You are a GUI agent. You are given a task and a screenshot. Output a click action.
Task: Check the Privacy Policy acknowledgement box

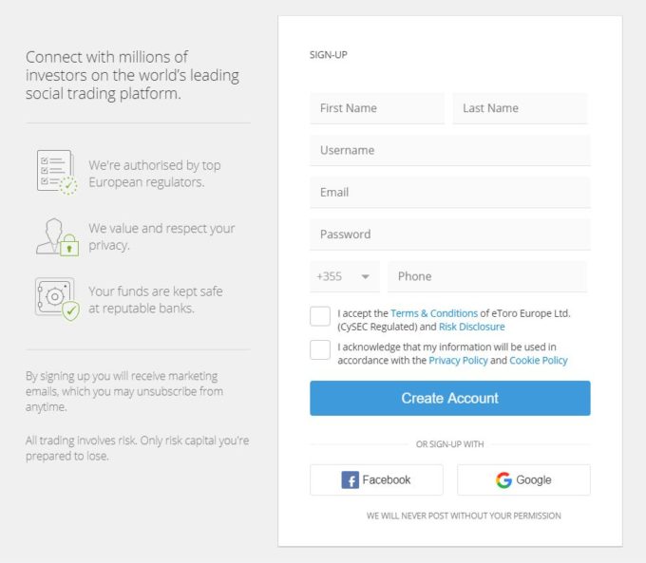tap(320, 349)
